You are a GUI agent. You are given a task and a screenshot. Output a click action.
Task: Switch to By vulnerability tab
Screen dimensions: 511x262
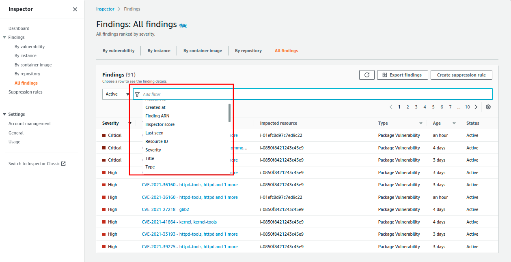119,51
